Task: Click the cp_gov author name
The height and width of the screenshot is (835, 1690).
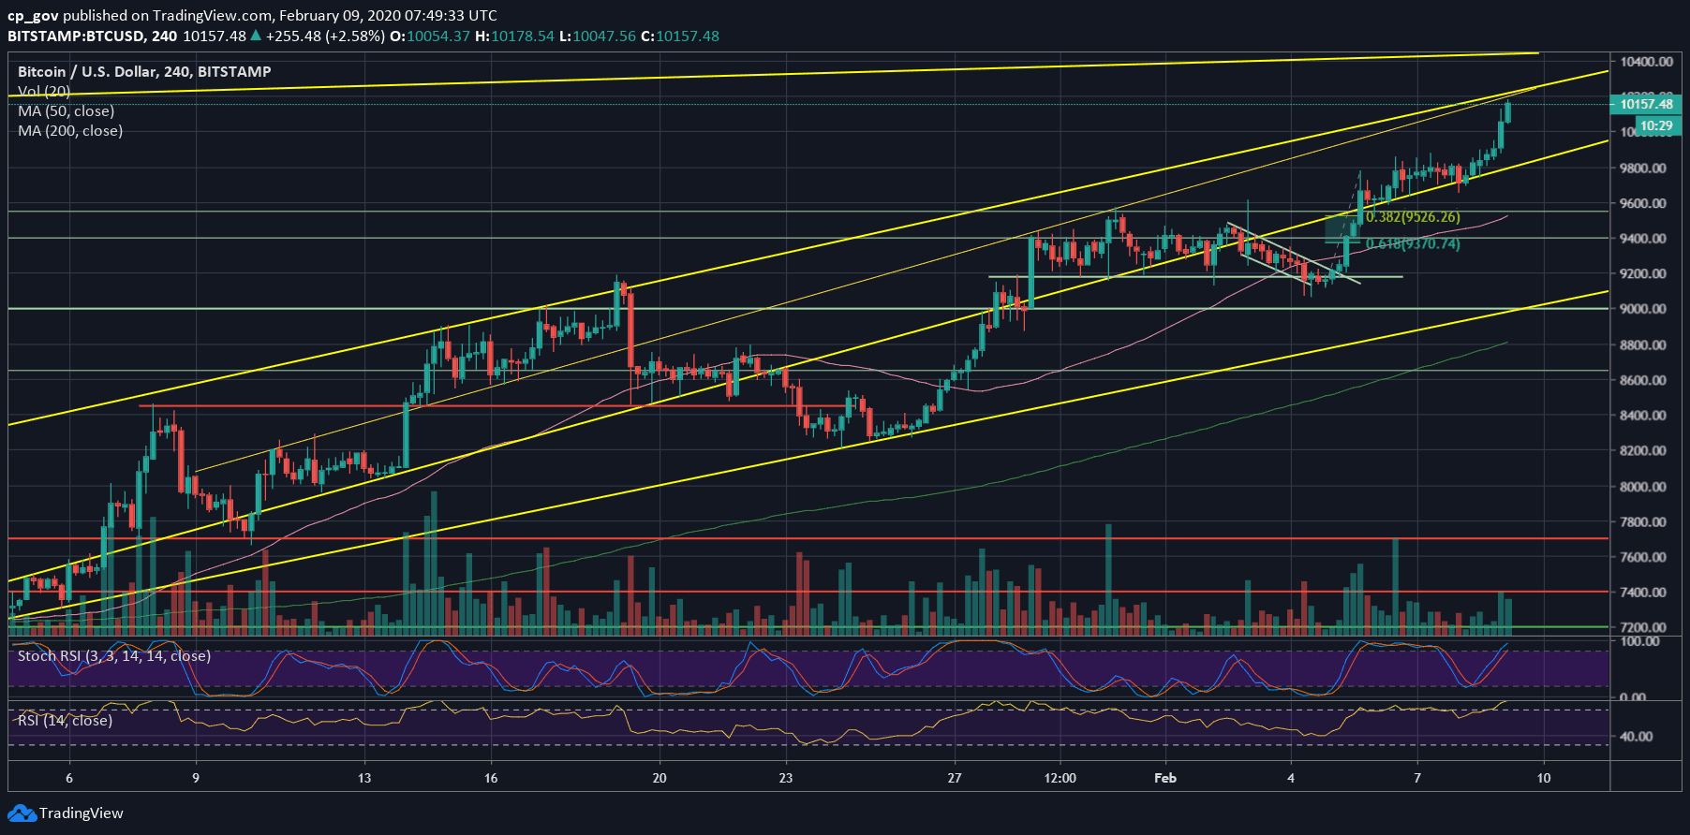Action: tap(34, 15)
